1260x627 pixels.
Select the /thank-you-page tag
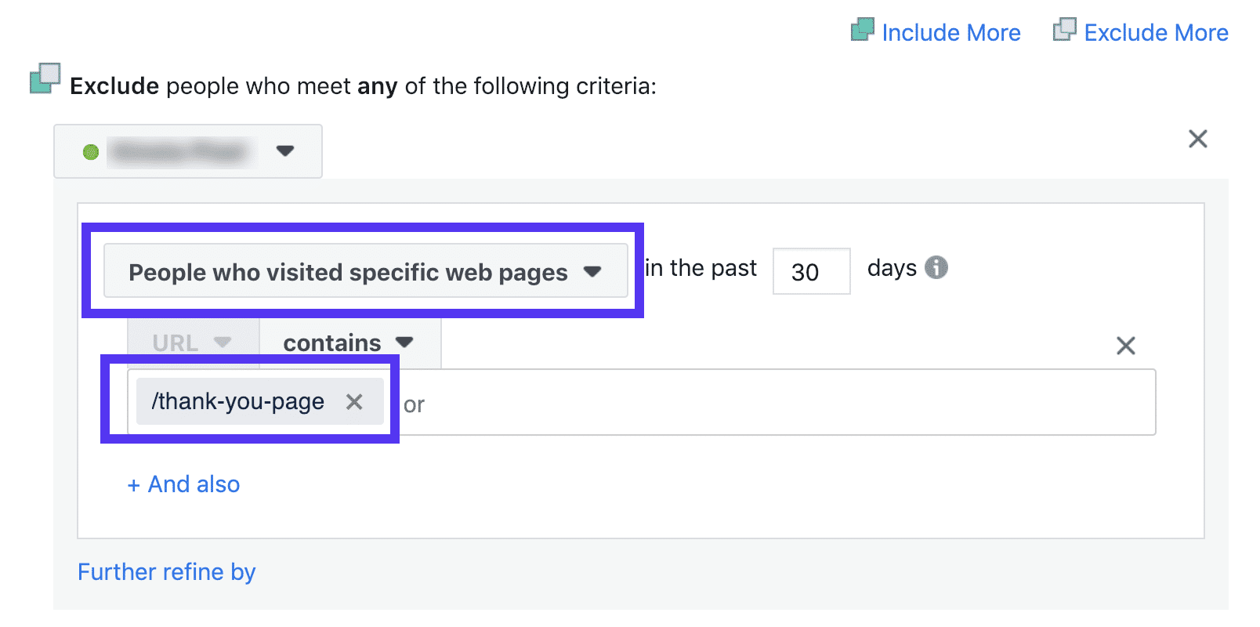pyautogui.click(x=239, y=401)
